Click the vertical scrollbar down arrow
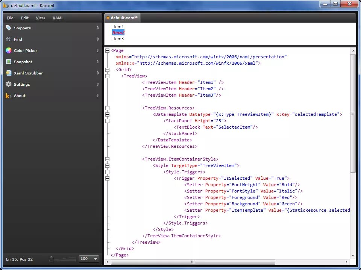This screenshot has width=361, height=270. point(353,255)
